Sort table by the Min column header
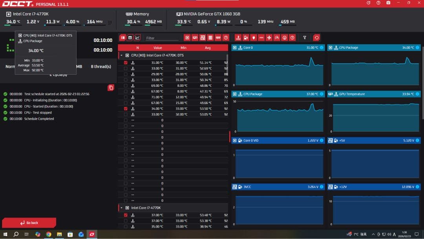The width and height of the screenshot is (424, 239). pos(183,48)
